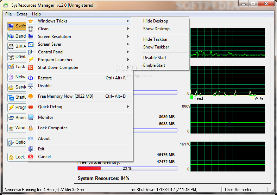Image resolution: width=277 pixels, height=195 pixels.
Task: Click the Services sidebar button icon
Action: tap(11, 87)
